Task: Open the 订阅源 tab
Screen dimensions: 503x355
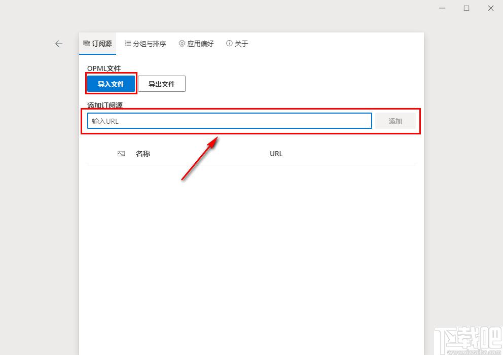Action: coord(97,43)
